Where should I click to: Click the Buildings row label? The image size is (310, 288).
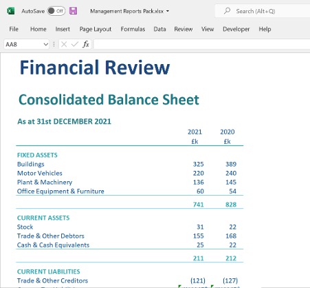pyautogui.click(x=31, y=164)
